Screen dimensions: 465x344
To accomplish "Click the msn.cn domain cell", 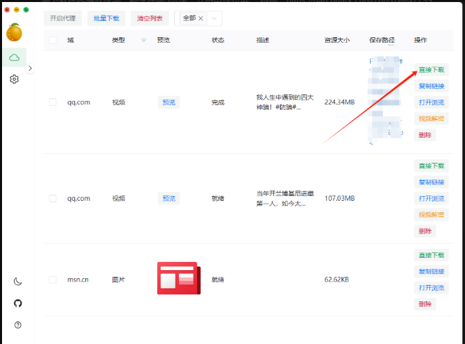I will coord(78,280).
